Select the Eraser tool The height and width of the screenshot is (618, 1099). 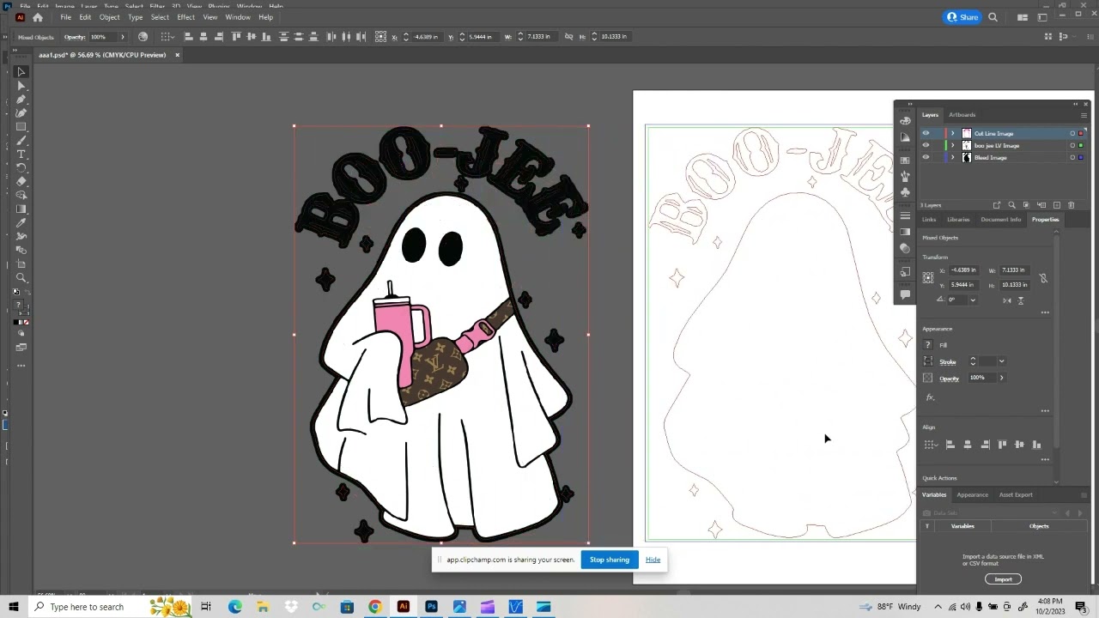[21, 182]
